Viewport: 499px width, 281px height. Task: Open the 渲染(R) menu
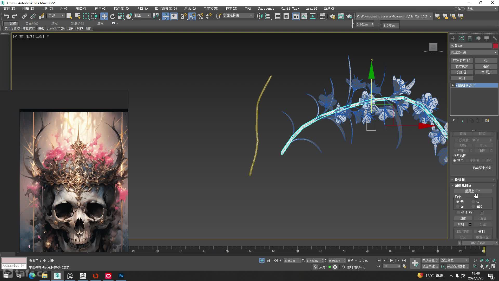(190, 9)
